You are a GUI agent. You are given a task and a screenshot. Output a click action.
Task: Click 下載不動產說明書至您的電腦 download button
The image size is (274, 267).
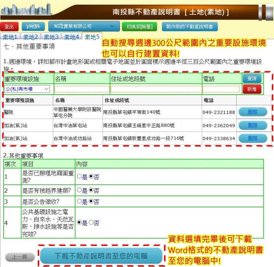(x=101, y=256)
